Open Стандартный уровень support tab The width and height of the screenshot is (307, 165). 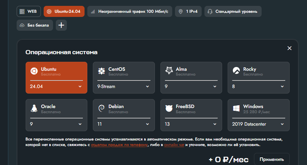pyautogui.click(x=233, y=11)
